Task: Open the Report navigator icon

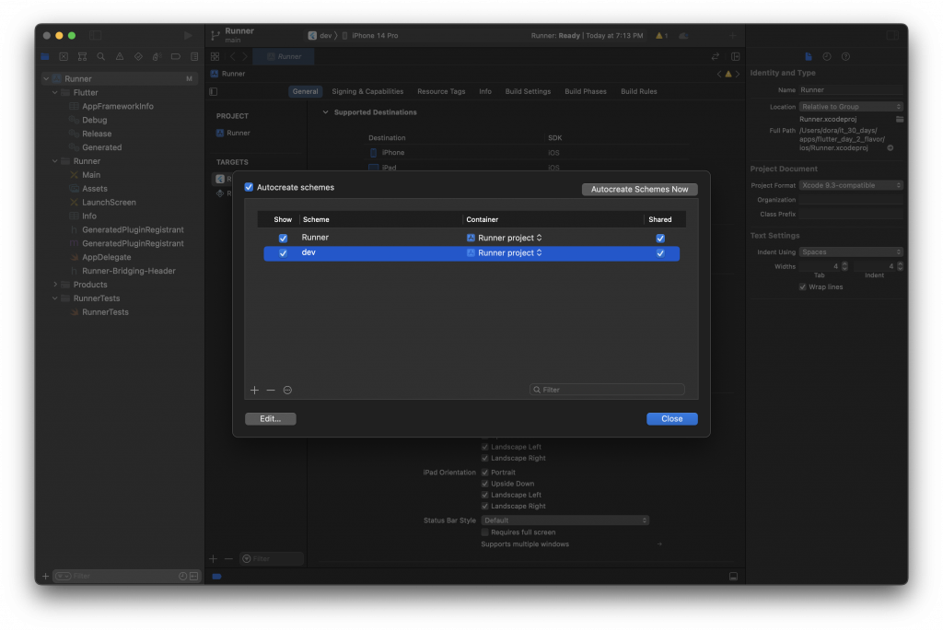Action: point(194,56)
